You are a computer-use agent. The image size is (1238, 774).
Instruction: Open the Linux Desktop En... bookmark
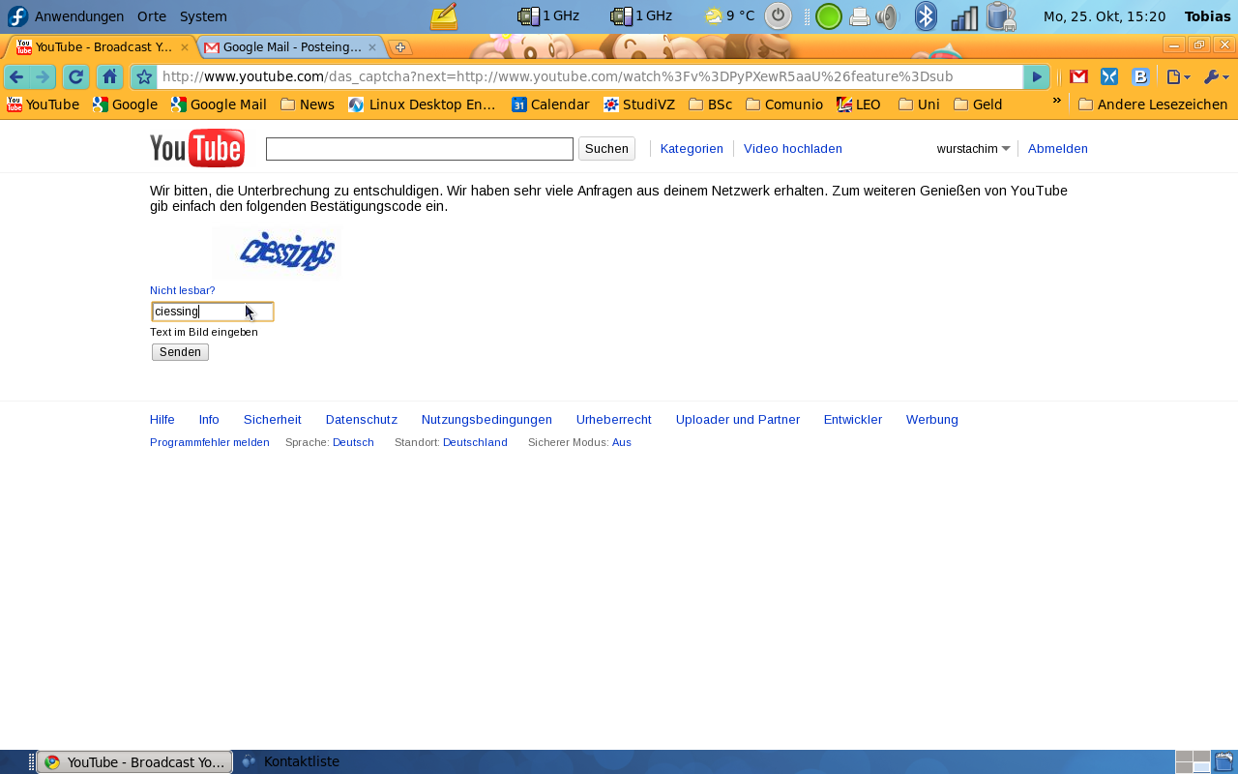[422, 104]
